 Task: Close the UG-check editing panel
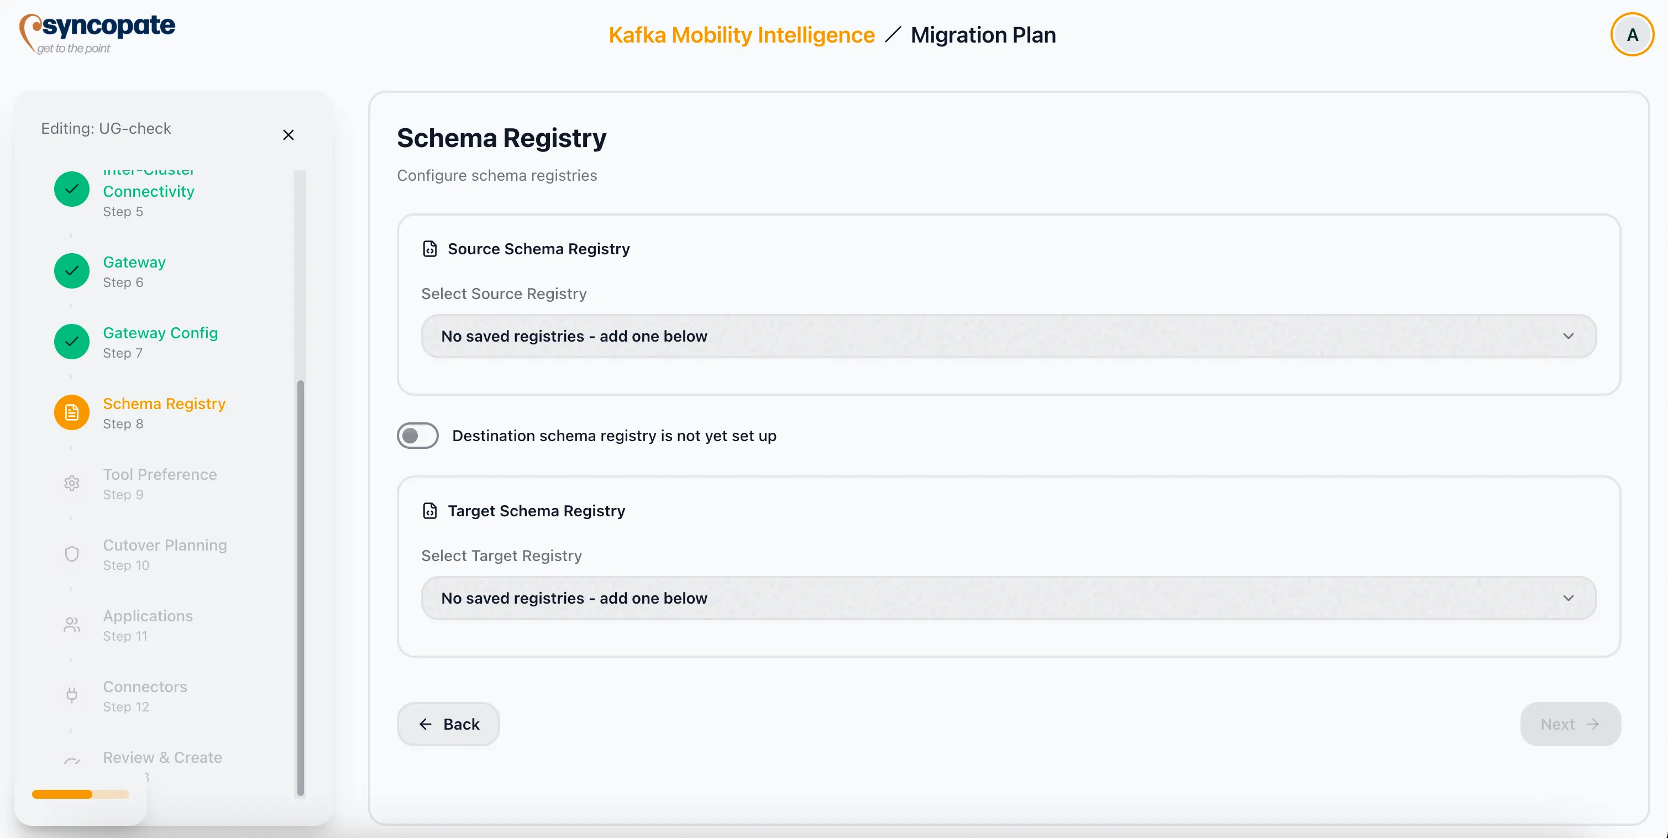[288, 135]
